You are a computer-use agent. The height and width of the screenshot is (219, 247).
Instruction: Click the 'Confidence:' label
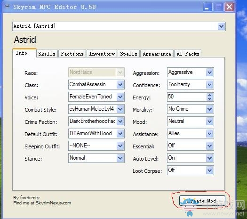coord(146,85)
